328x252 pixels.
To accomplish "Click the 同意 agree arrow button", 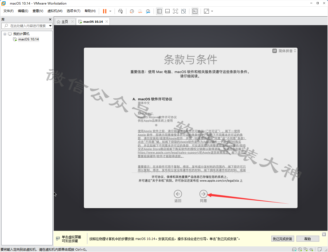I will [204, 194].
